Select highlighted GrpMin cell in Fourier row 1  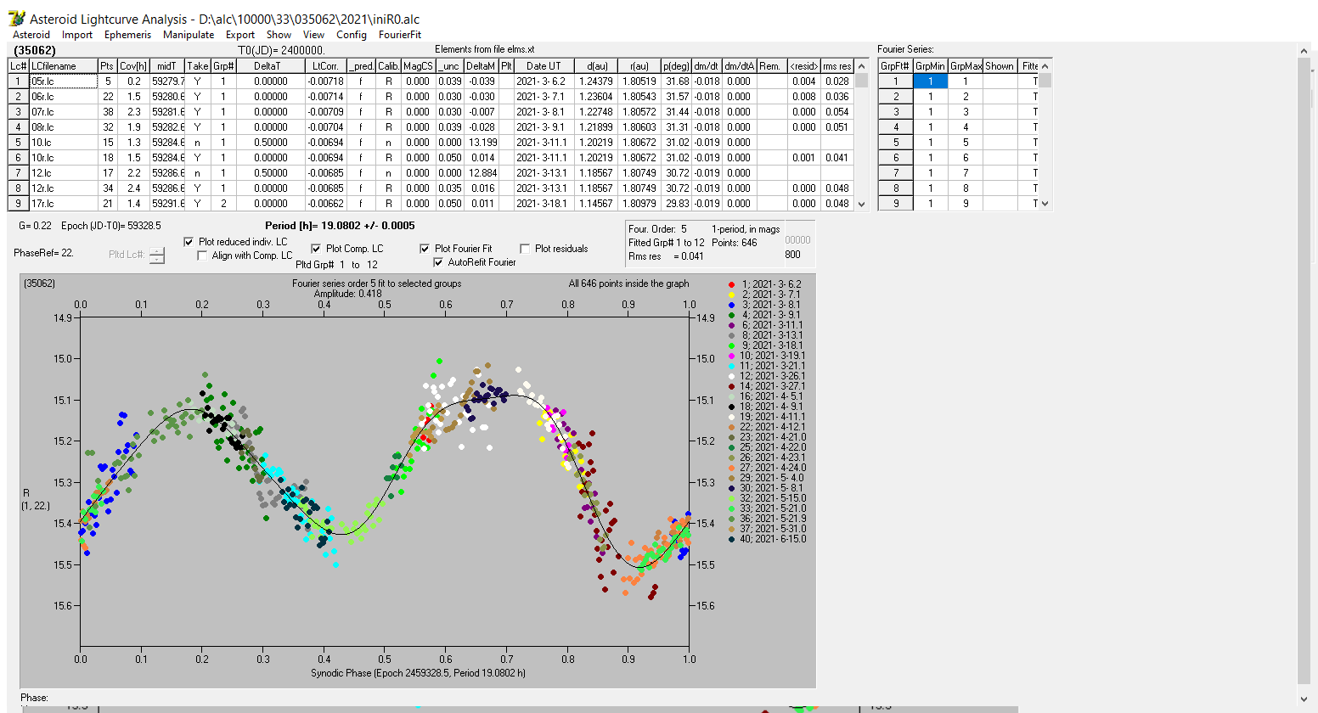point(930,81)
